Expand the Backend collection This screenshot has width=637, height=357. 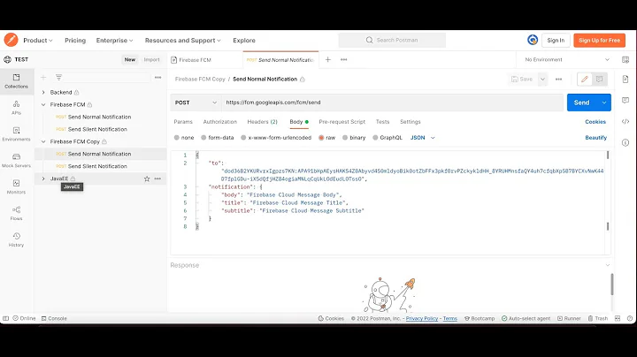coord(43,93)
